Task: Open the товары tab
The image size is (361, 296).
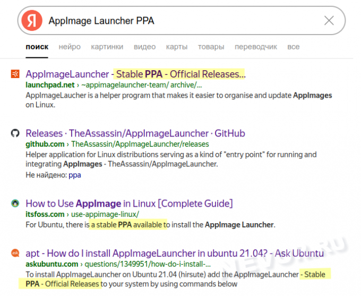Action: click(x=211, y=47)
